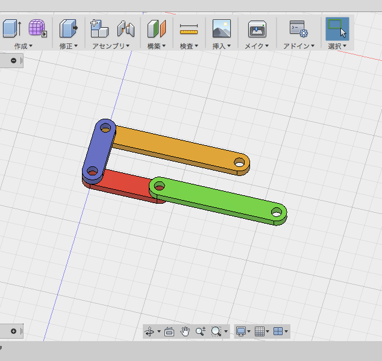Click the Measure ruler icon
Screen dimensions: 382x361
189,30
